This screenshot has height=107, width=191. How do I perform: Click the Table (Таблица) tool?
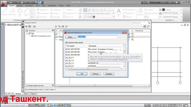(127, 17)
